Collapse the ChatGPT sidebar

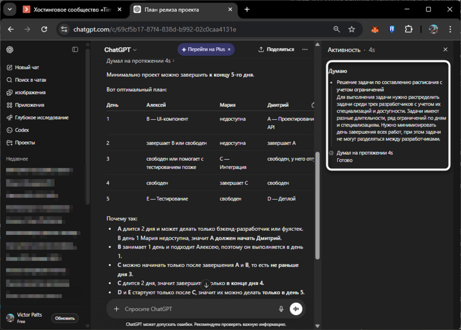tap(75, 49)
